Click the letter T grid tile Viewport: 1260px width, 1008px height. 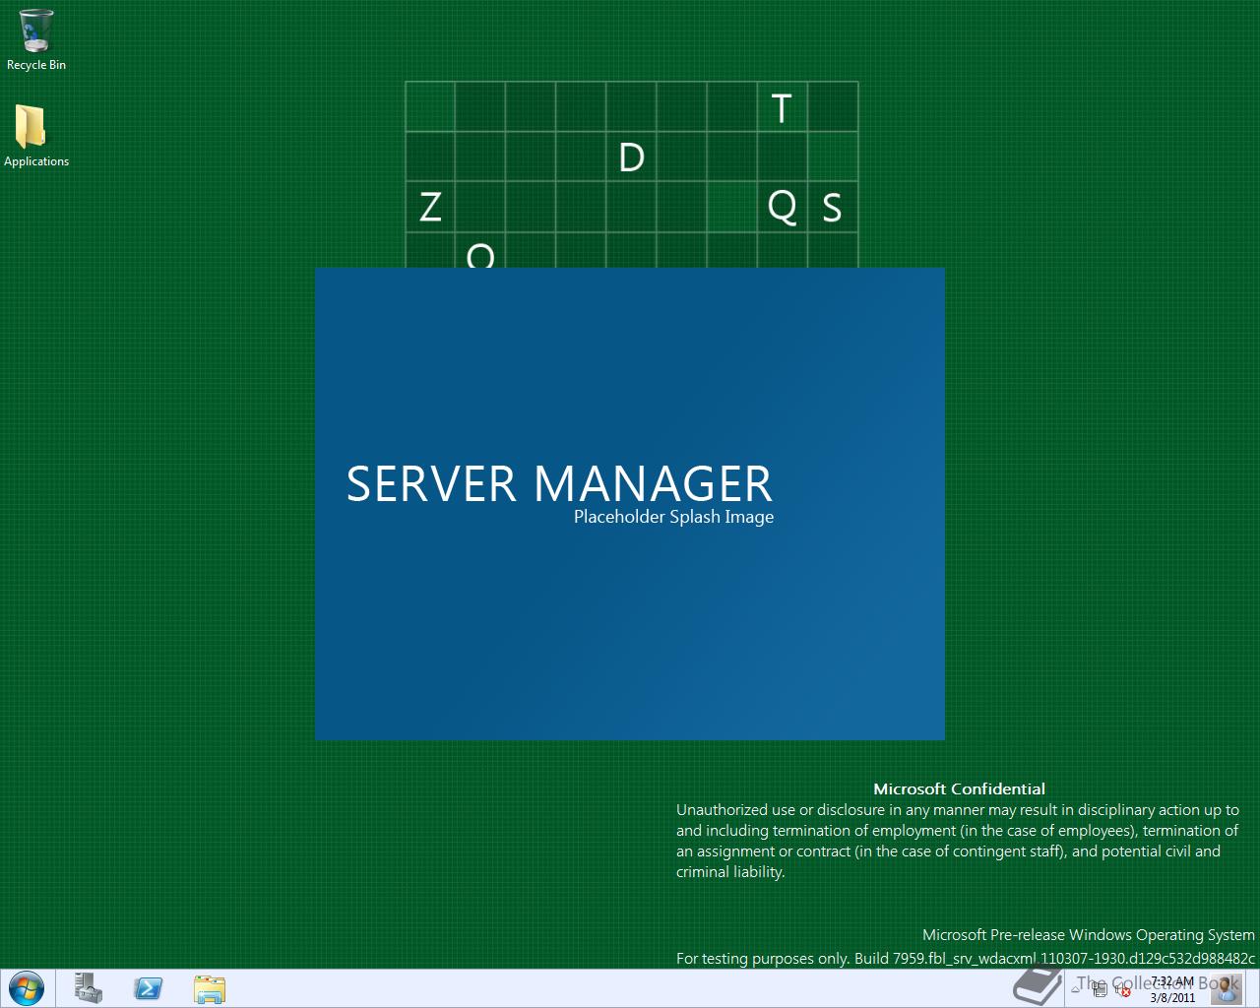click(783, 107)
